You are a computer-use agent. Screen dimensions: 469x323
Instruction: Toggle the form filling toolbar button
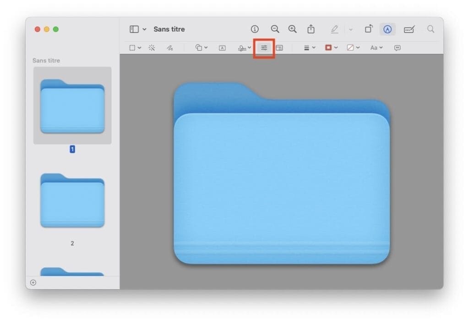point(409,29)
